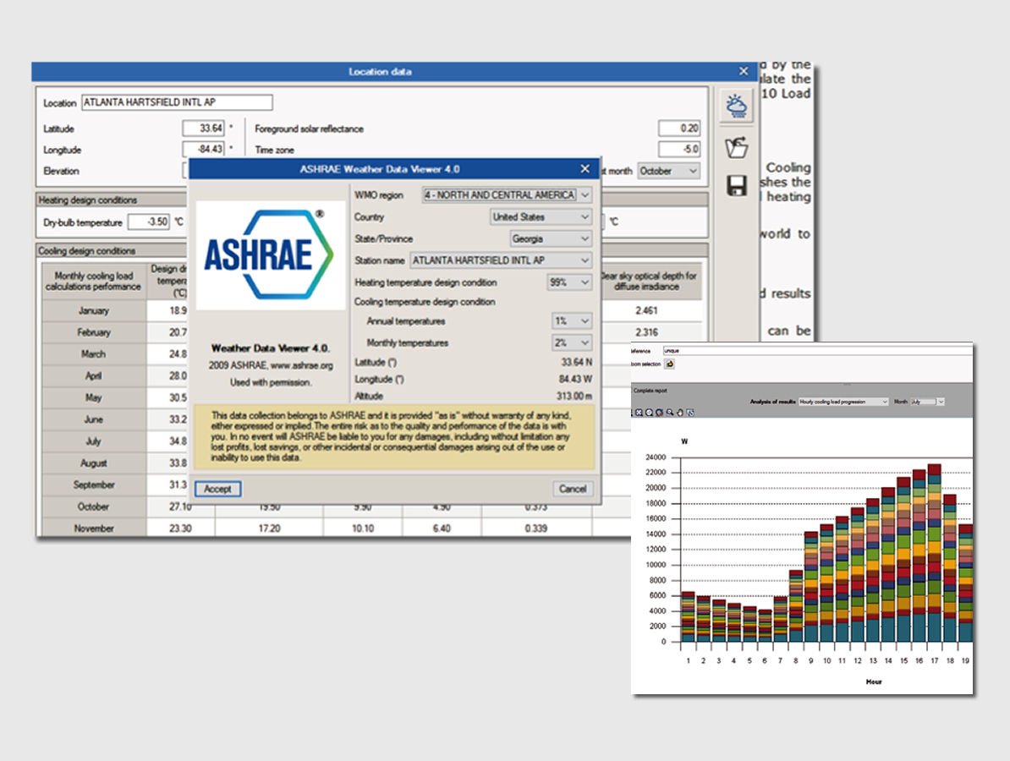Click the Zoom selection icon button
Screen dimensions: 1010x761
tap(670, 364)
